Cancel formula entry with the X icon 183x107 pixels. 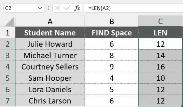pyautogui.click(x=57, y=8)
